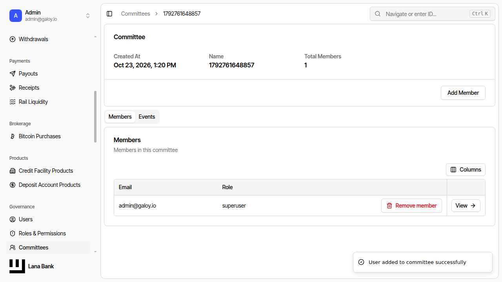This screenshot has width=502, height=282.
Task: Switch to the Events tab
Action: (147, 117)
